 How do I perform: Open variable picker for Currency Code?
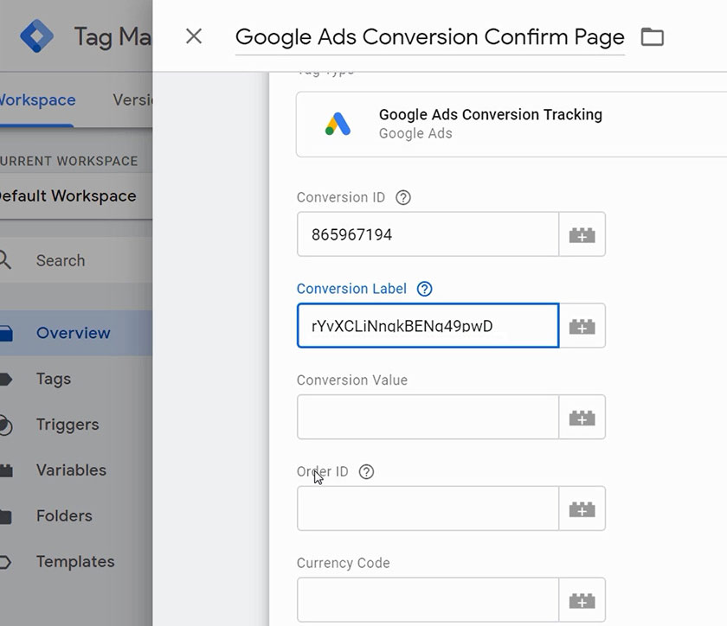582,600
